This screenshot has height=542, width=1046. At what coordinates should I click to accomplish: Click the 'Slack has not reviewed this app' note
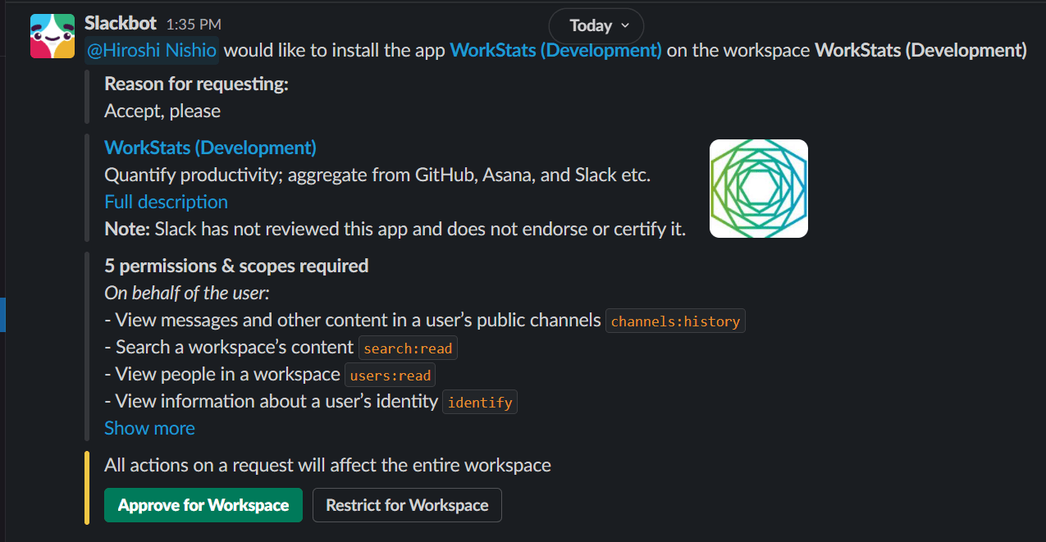[395, 229]
